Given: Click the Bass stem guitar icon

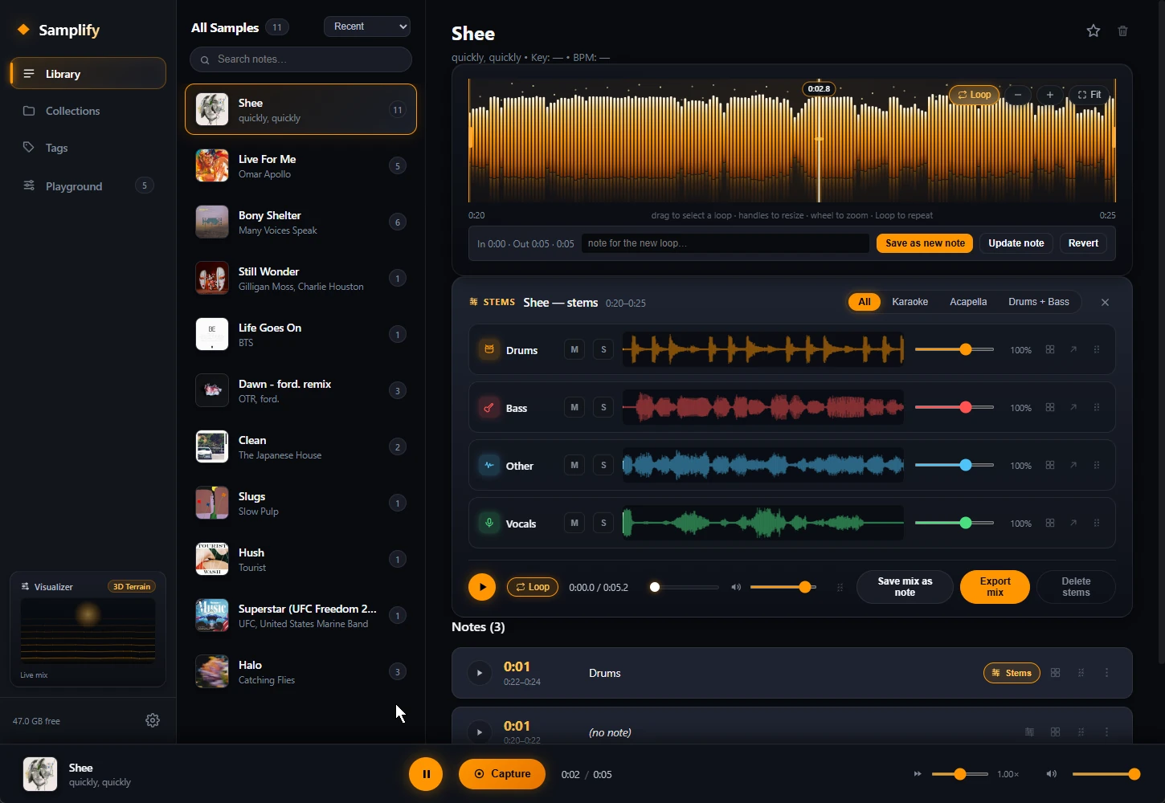Looking at the screenshot, I should (x=488, y=407).
